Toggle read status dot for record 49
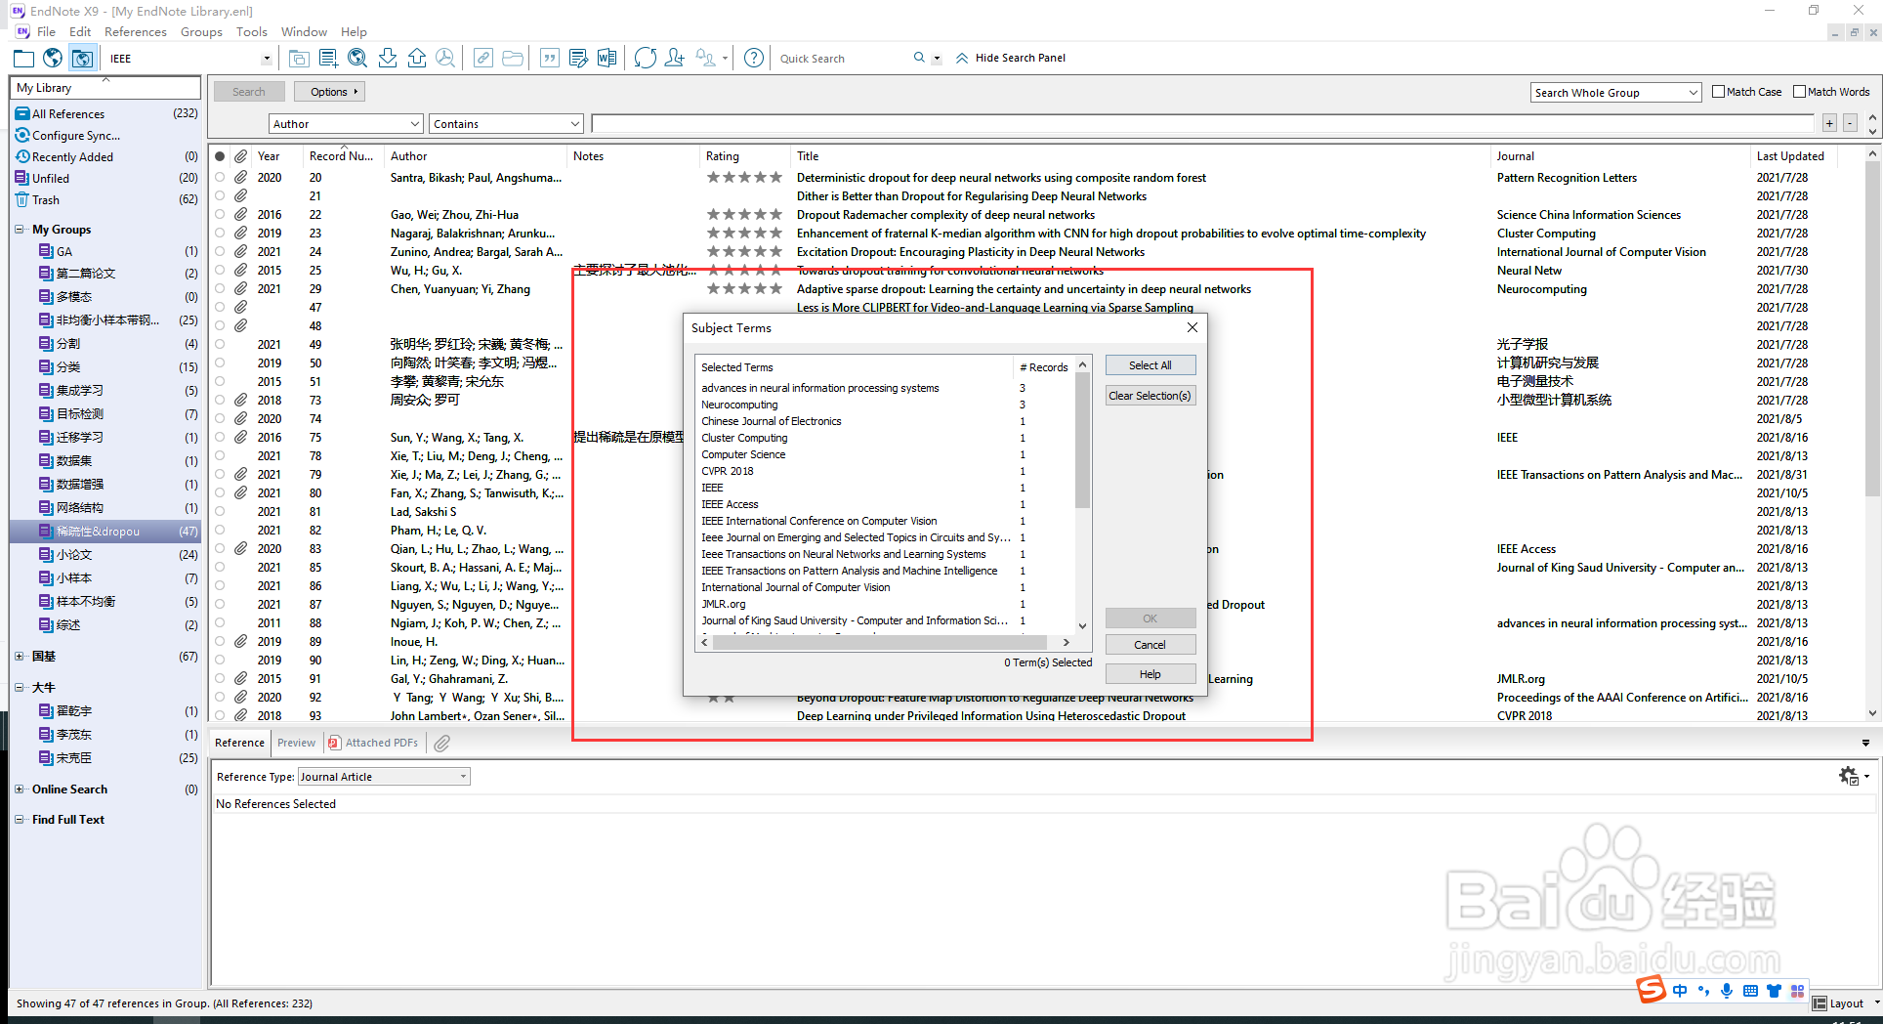 coord(220,345)
